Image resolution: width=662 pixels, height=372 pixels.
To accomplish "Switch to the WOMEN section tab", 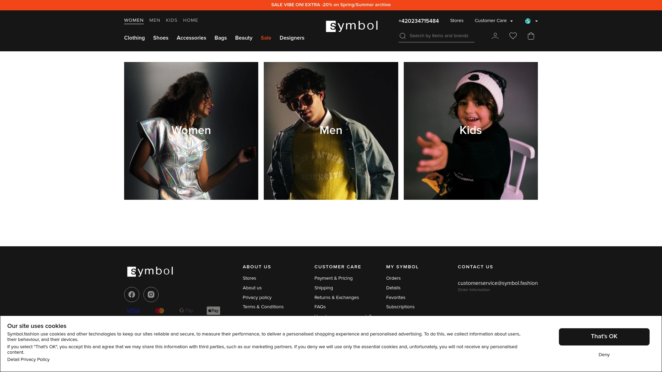I will click(x=134, y=20).
